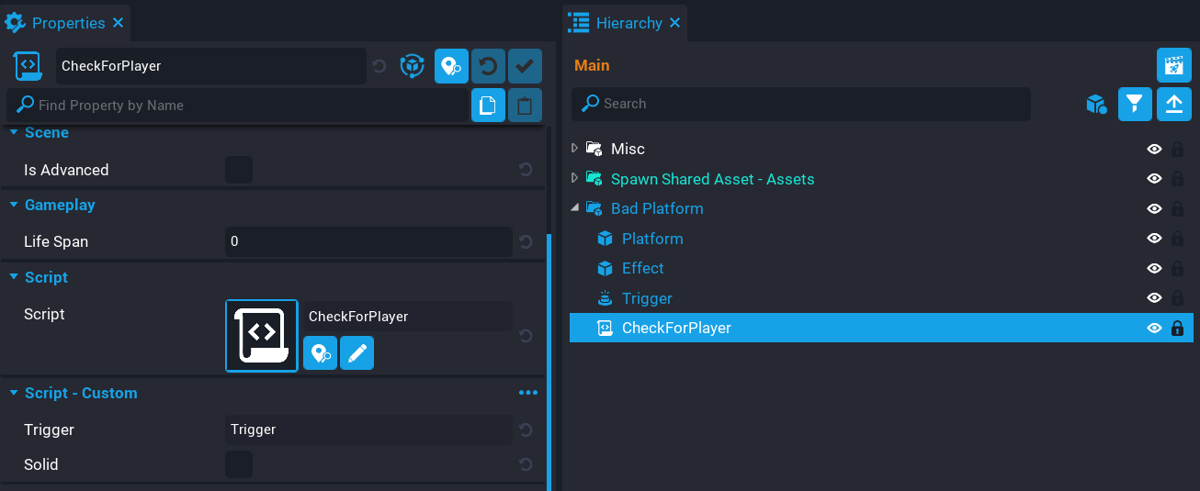1200x491 pixels.
Task: Click the filter icon in Hierarchy
Action: coord(1135,104)
